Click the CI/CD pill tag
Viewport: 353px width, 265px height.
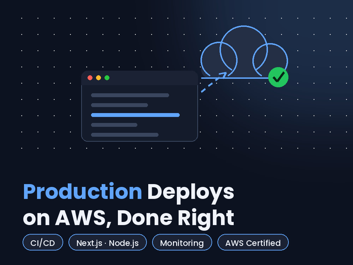point(43,242)
